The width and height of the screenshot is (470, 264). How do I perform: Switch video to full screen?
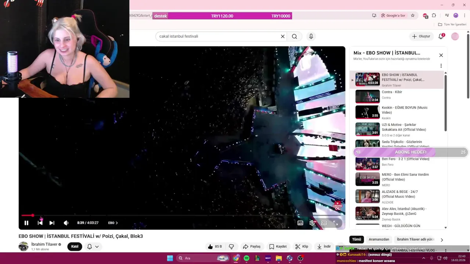click(x=336, y=223)
